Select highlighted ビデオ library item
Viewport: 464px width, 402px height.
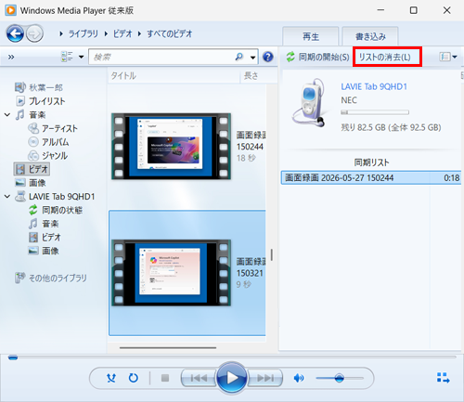coord(32,169)
